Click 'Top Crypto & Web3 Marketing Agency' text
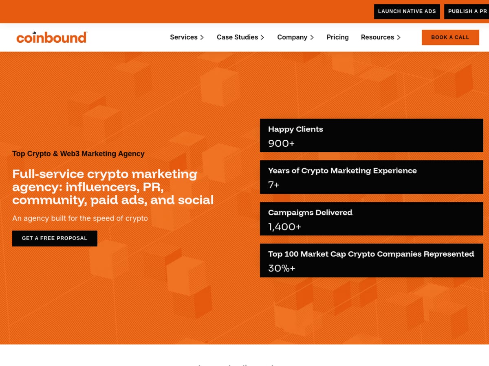The image size is (489, 366). coord(78,154)
